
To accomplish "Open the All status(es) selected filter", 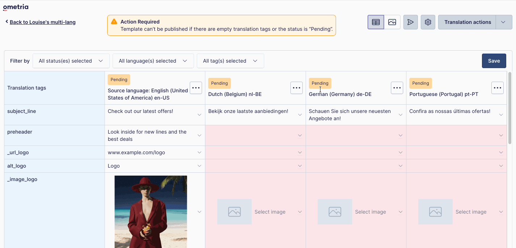I will 71,61.
